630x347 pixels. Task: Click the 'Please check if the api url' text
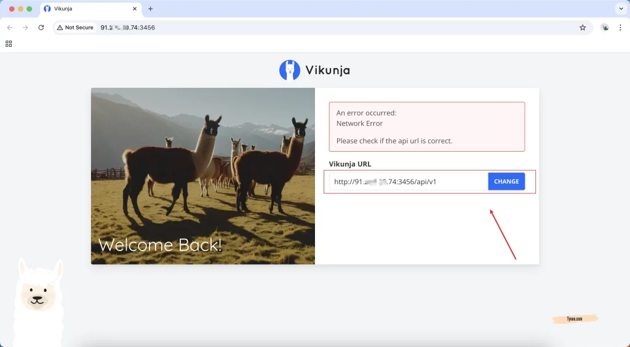394,141
